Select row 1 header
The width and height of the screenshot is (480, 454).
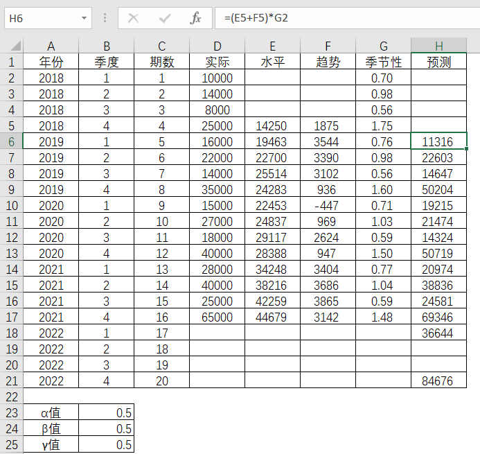tap(11, 62)
